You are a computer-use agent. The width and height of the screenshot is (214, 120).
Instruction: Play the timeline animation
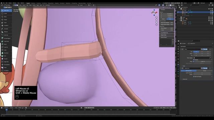pos(90,108)
